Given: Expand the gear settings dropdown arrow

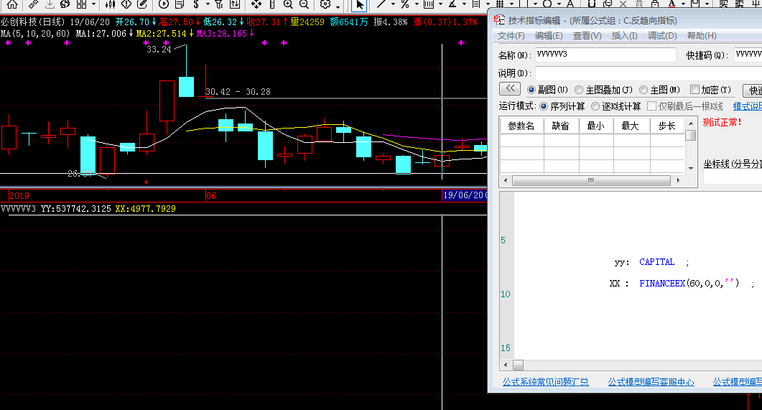Looking at the screenshot, I should point(338,6).
